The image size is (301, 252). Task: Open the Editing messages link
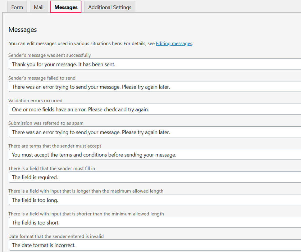174,43
